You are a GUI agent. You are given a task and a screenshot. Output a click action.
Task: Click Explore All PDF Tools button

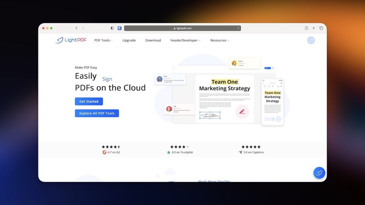coord(97,113)
